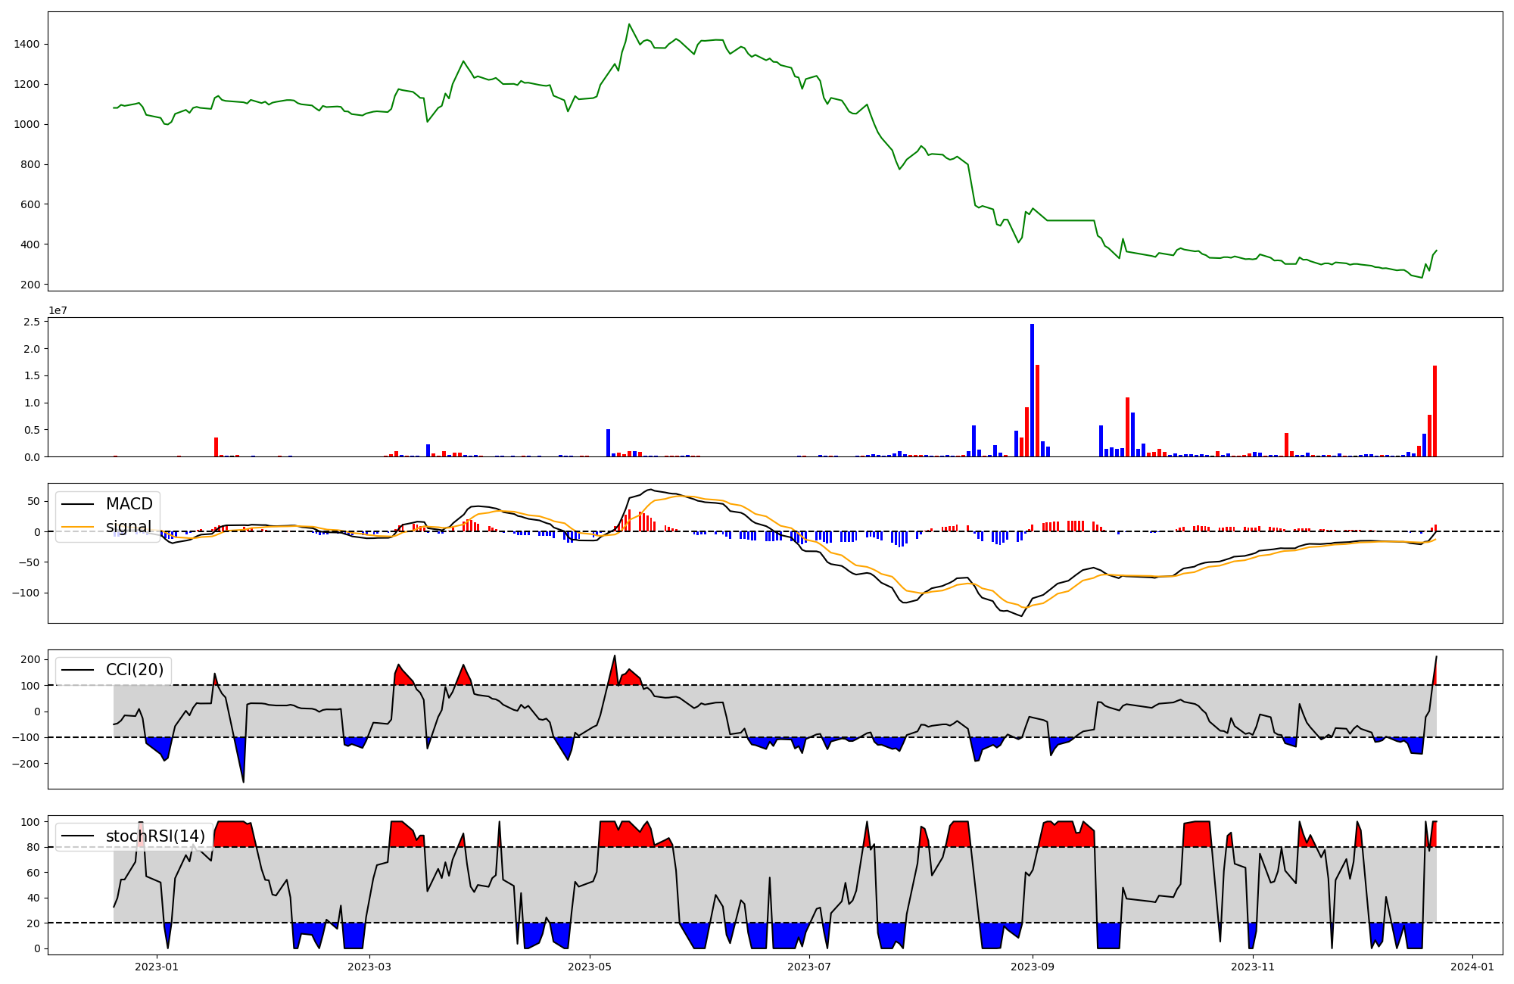Click the 2023-11 x-axis tick label
This screenshot has height=984, width=1514.
pos(1253,967)
